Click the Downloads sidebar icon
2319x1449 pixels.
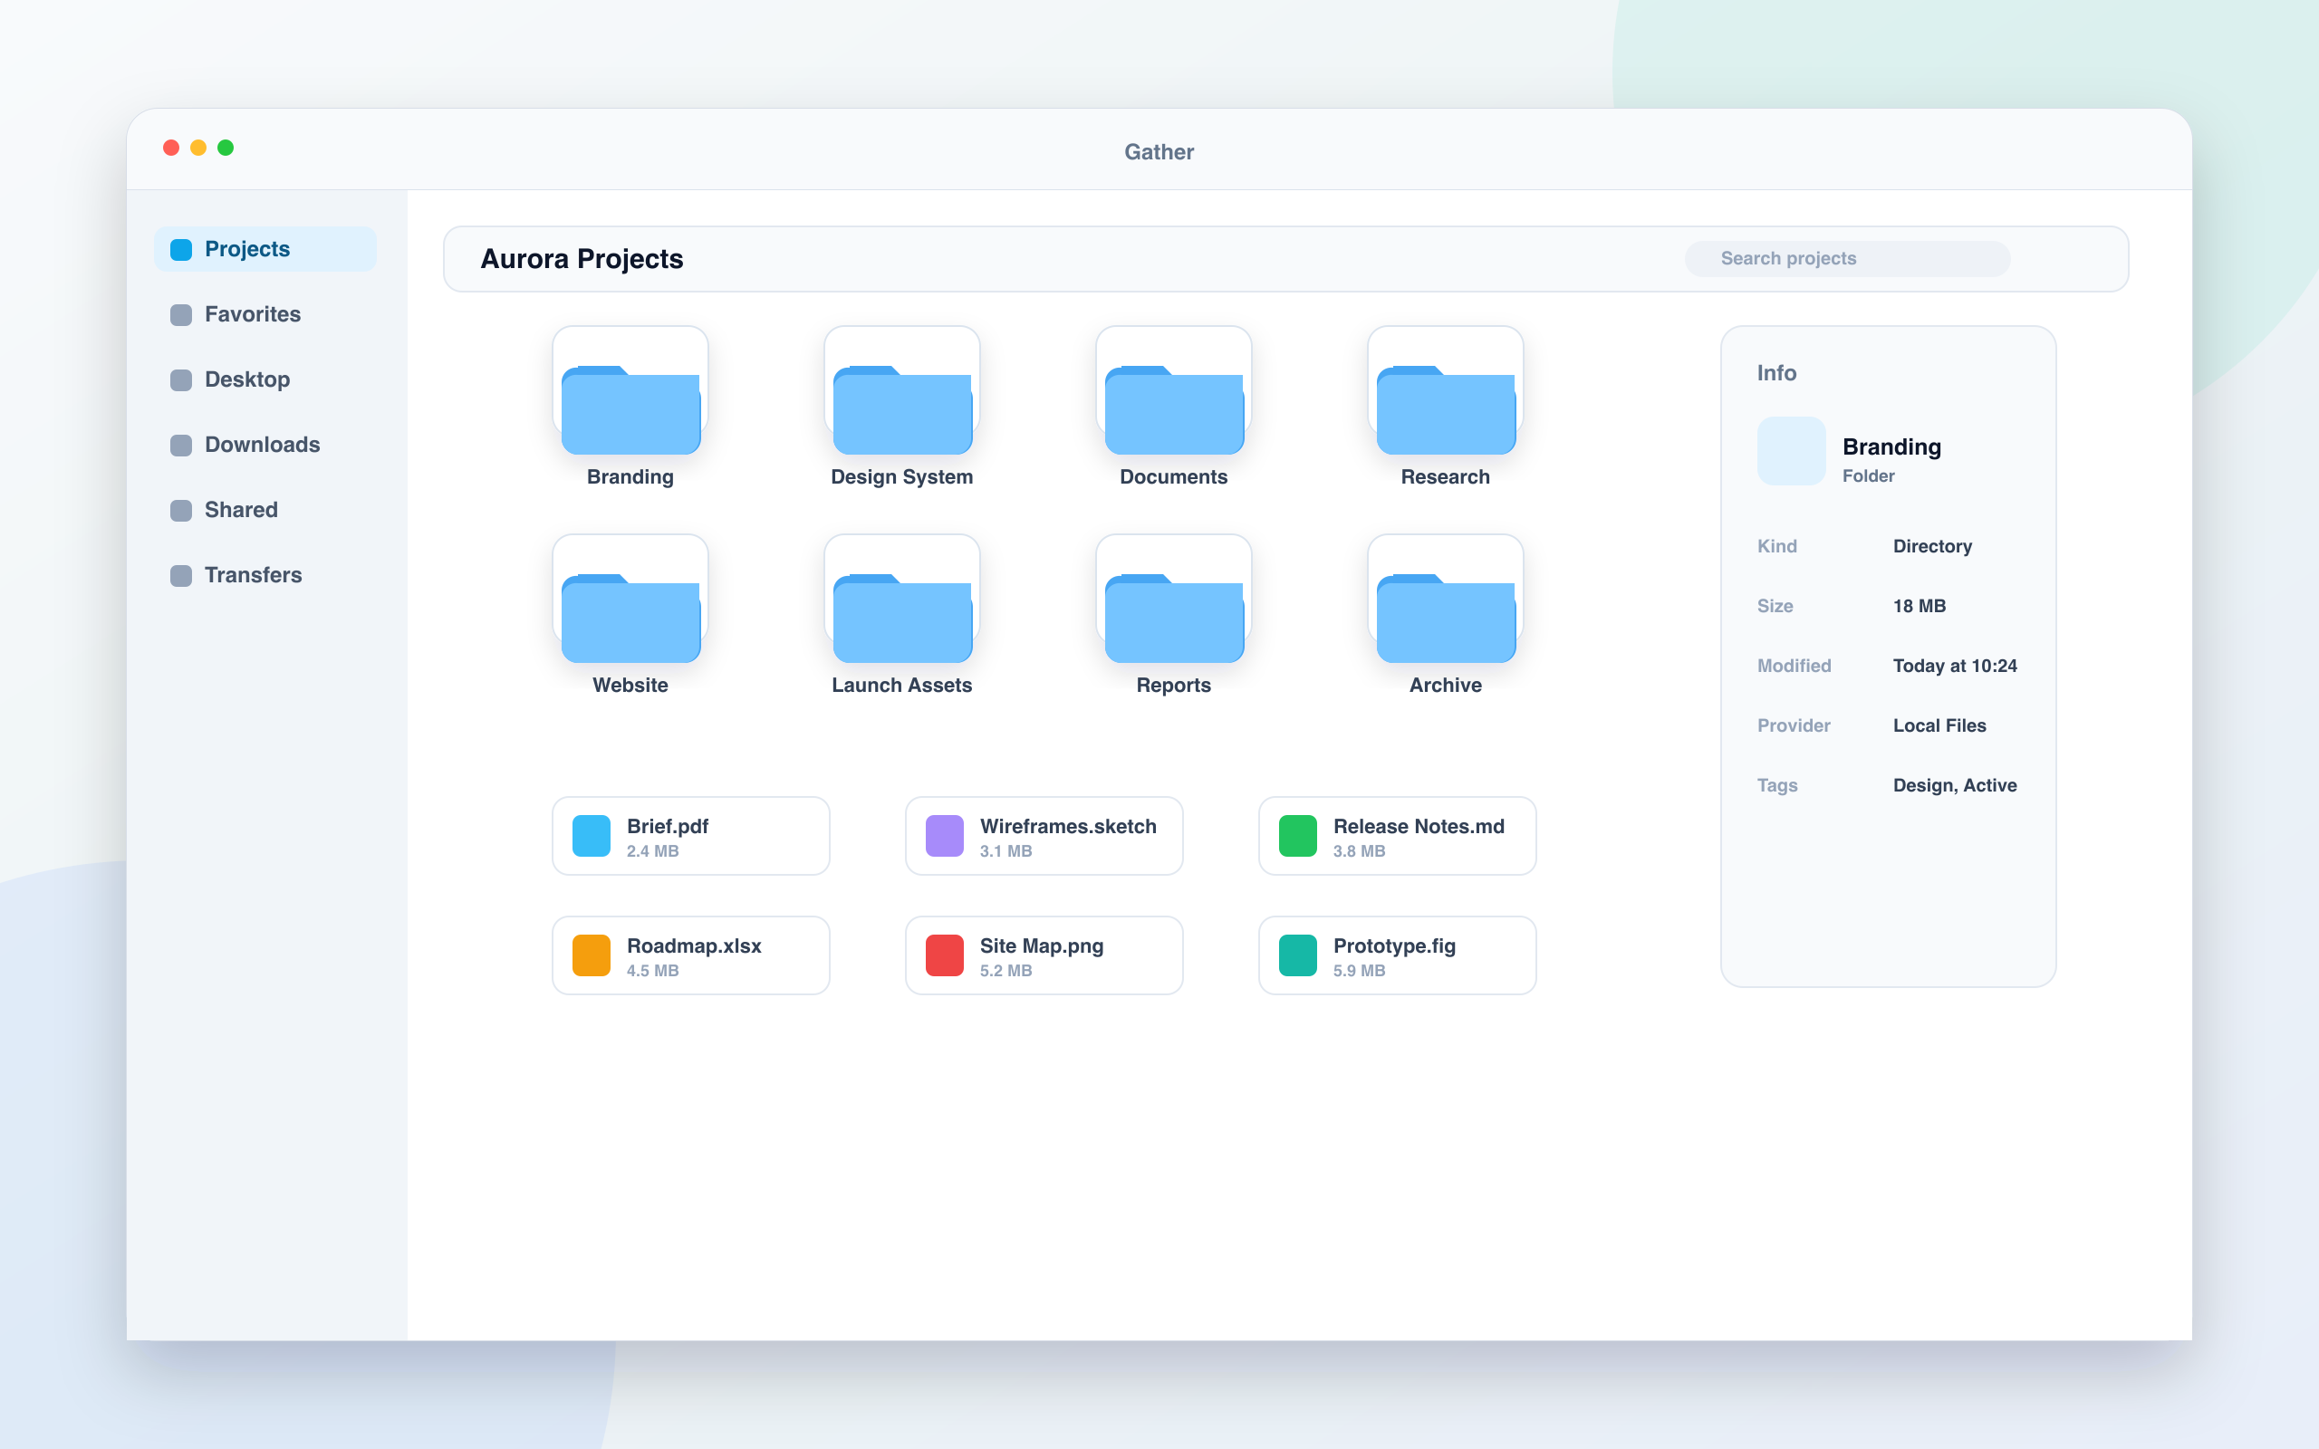[181, 446]
